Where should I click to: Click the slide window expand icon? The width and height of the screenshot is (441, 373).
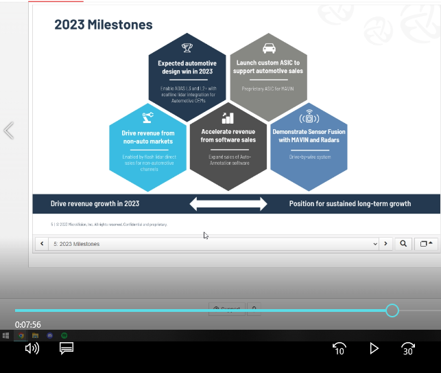[426, 244]
